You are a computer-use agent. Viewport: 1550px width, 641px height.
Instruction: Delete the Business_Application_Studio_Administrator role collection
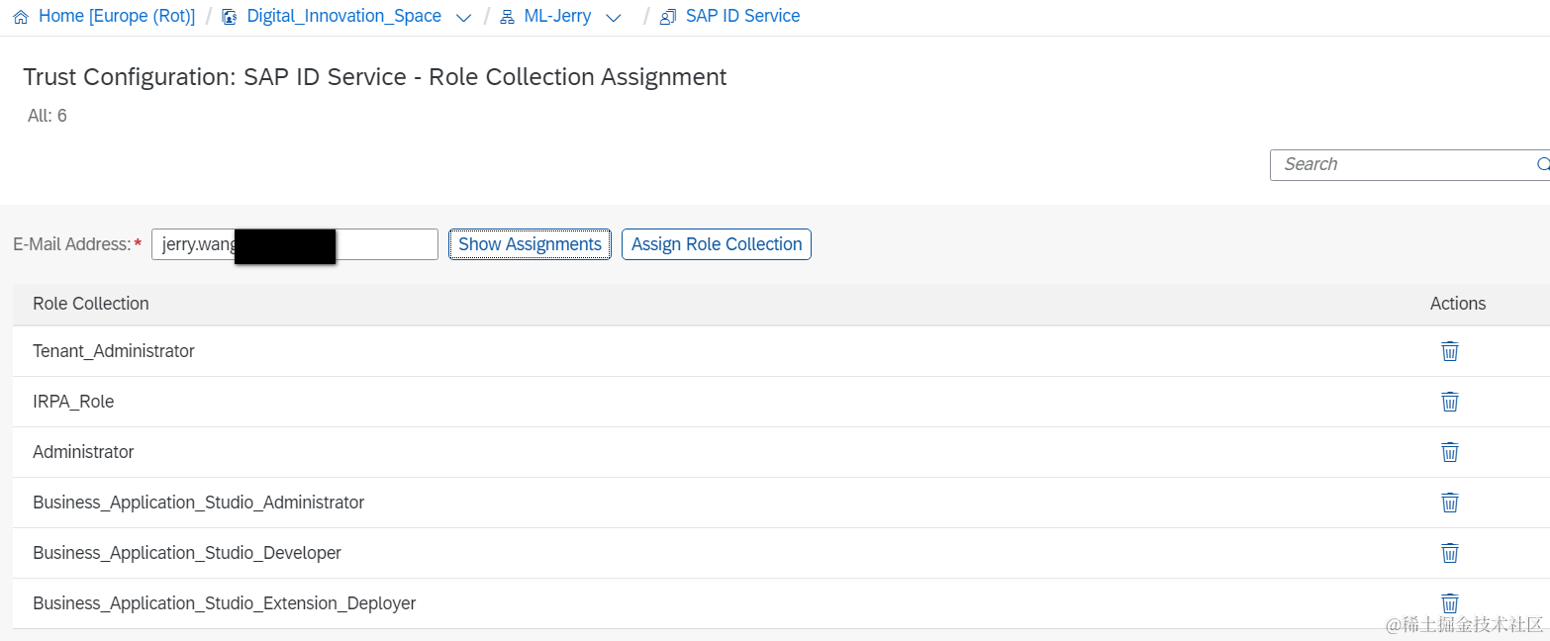point(1449,503)
